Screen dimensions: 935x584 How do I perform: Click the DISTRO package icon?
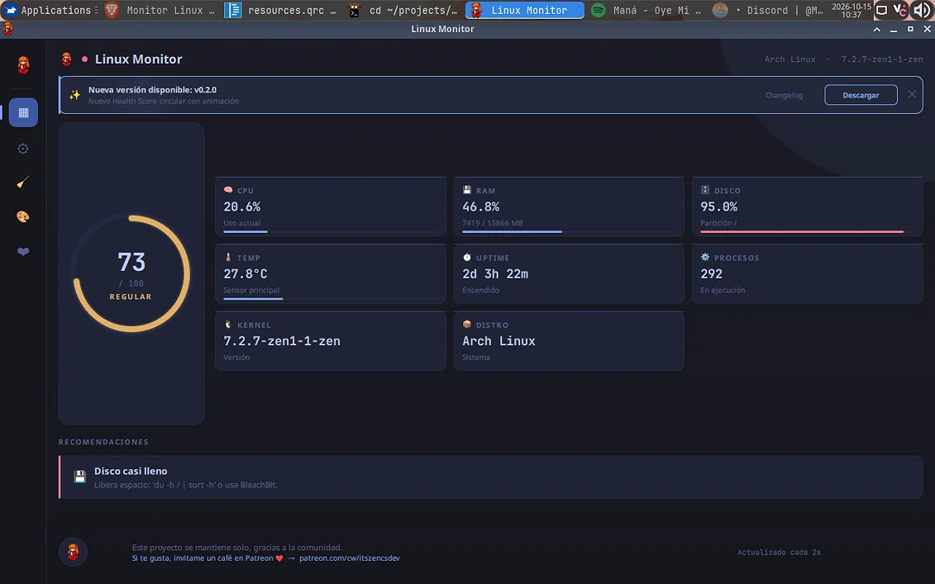pyautogui.click(x=467, y=325)
